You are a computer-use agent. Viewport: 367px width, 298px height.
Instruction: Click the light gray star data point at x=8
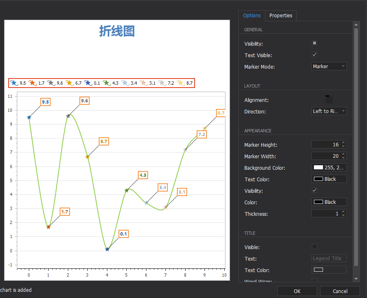(186, 150)
